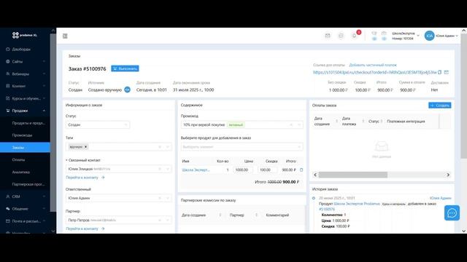This screenshot has height=262, width=467.
Task: Edit the Цена input showing 1000.00
Action: (x=243, y=170)
